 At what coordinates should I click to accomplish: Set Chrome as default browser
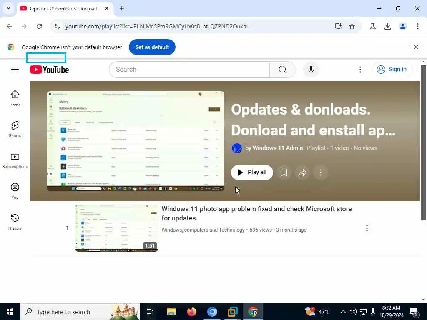point(152,47)
